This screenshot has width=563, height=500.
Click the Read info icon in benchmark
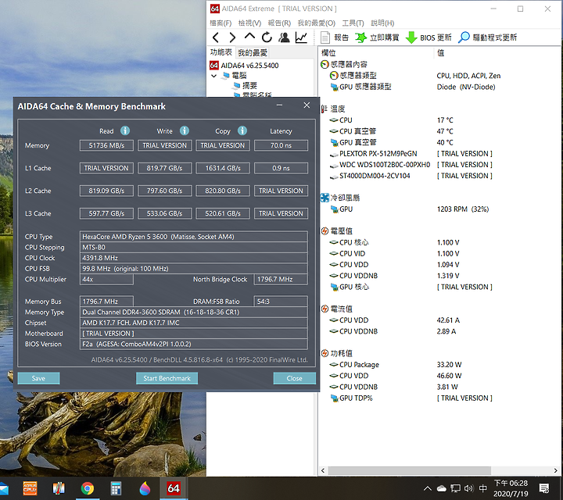[125, 130]
